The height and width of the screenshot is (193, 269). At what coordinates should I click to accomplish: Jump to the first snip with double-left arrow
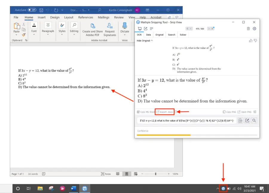187,29
